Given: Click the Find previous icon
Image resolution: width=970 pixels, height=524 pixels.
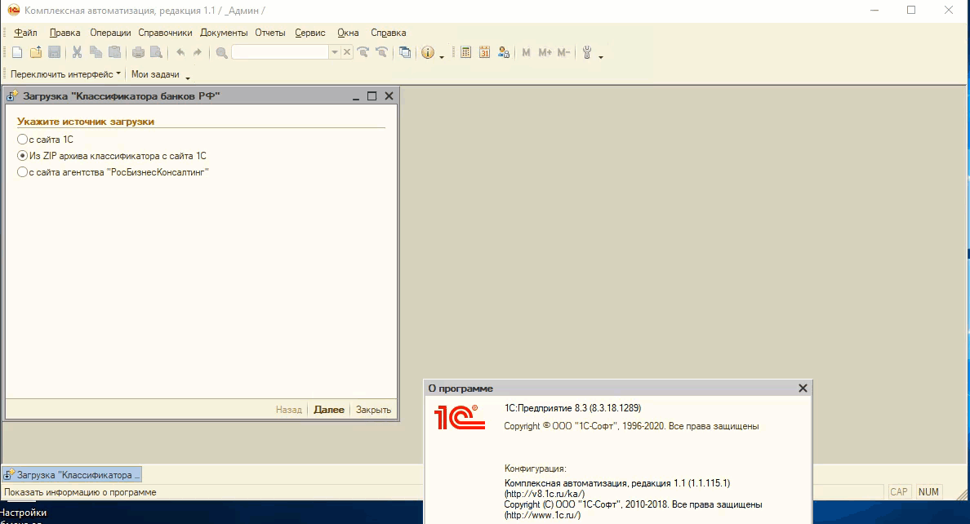Looking at the screenshot, I should point(381,52).
